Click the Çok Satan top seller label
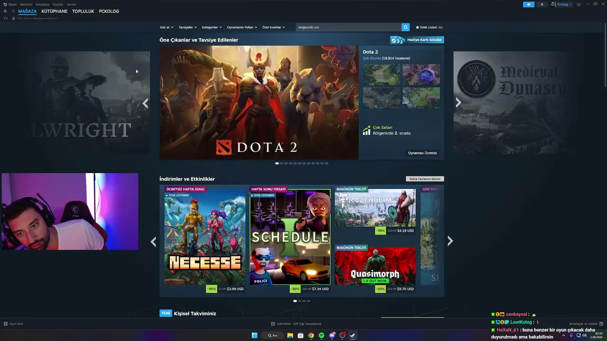This screenshot has width=607, height=341. pyautogui.click(x=382, y=127)
